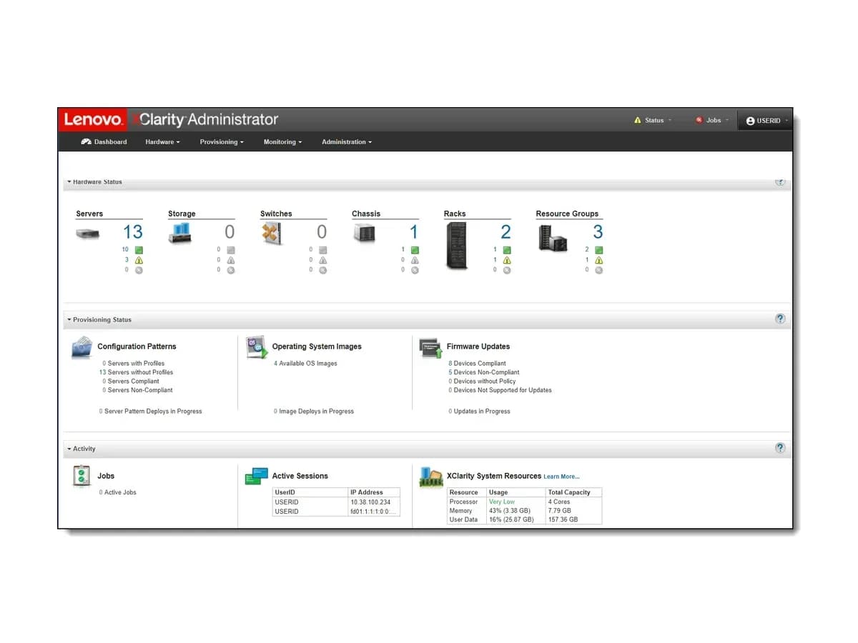Click the Jobs clipboard icon

tap(82, 476)
